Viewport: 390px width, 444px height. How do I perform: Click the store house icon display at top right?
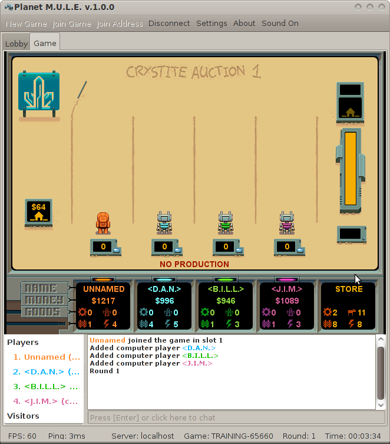(x=350, y=103)
